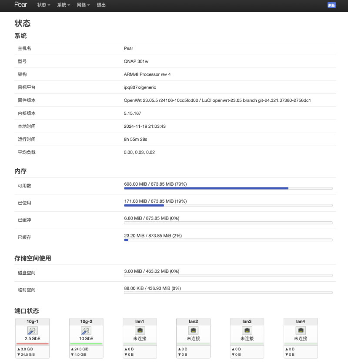
Task: Click the lan4 ethernet icon
Action: point(301,330)
